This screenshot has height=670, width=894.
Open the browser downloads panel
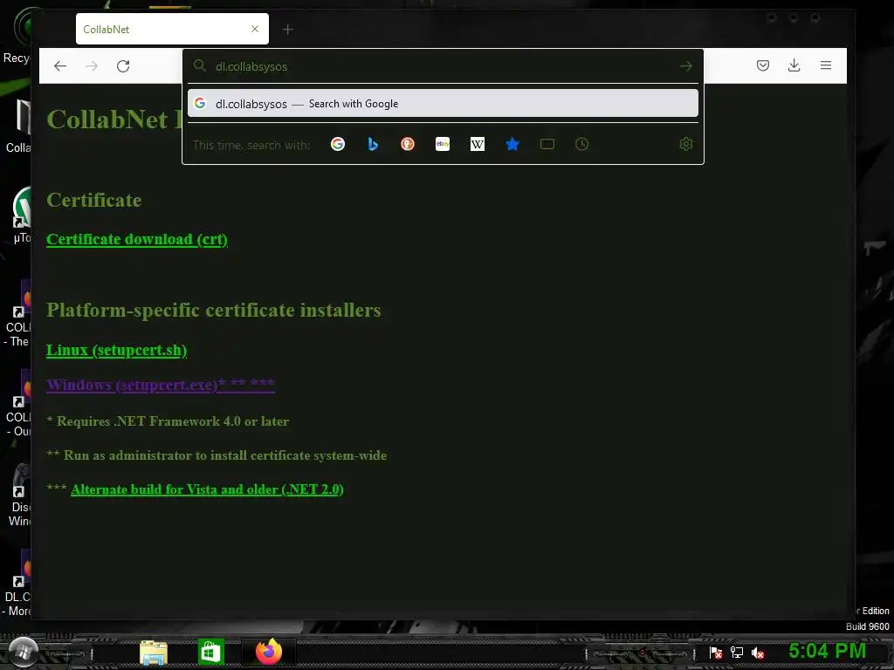tap(794, 65)
